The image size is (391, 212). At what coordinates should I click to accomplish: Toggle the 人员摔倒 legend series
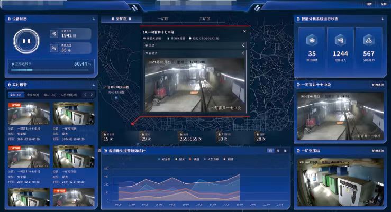click(212, 159)
